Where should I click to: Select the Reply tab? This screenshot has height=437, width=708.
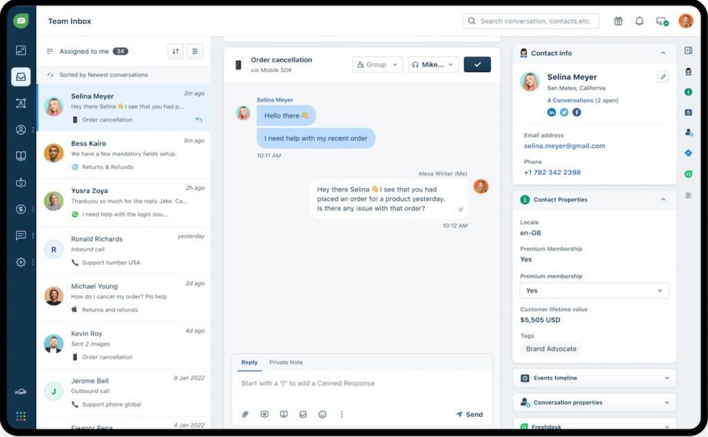point(249,362)
